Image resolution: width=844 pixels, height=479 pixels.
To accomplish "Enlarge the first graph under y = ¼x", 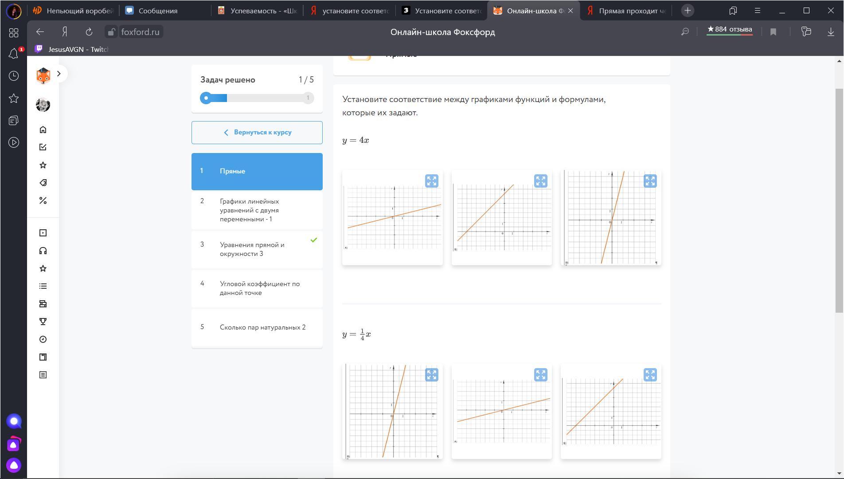I will tap(431, 375).
